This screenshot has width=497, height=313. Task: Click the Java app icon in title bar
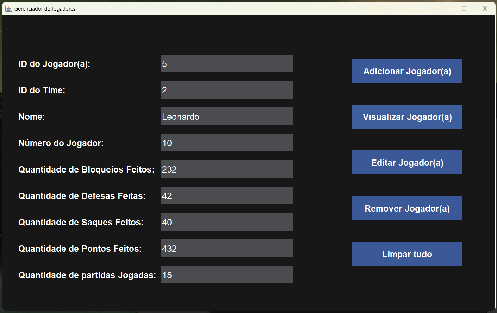(9, 8)
